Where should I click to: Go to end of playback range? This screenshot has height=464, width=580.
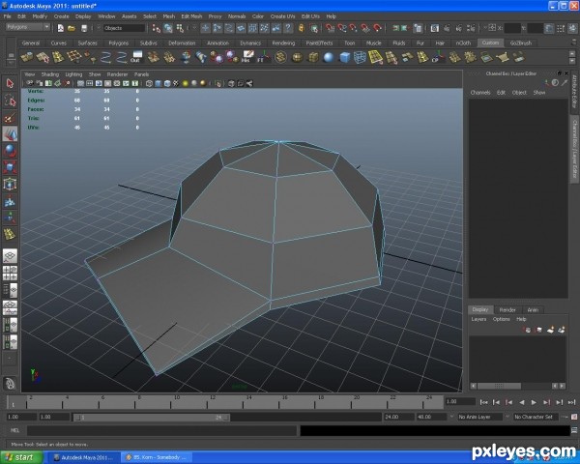[x=572, y=402]
